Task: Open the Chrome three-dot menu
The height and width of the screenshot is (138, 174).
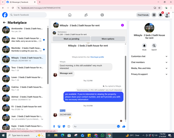Action: (x=171, y=8)
